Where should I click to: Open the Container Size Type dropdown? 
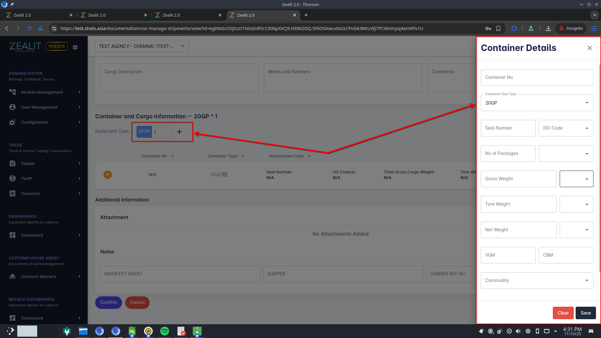pyautogui.click(x=537, y=103)
